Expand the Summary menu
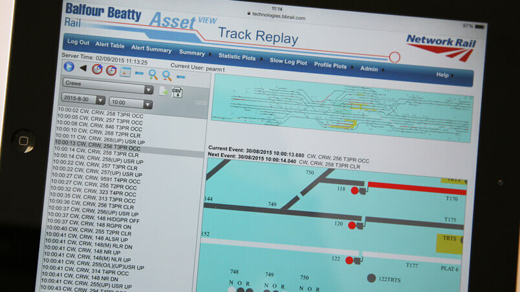Viewport: 520px width, 292px height. click(195, 53)
